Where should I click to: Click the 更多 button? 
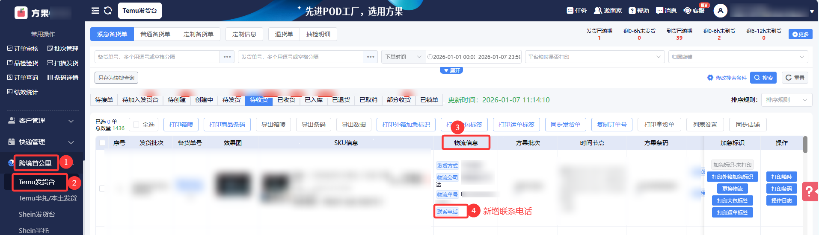801,34
